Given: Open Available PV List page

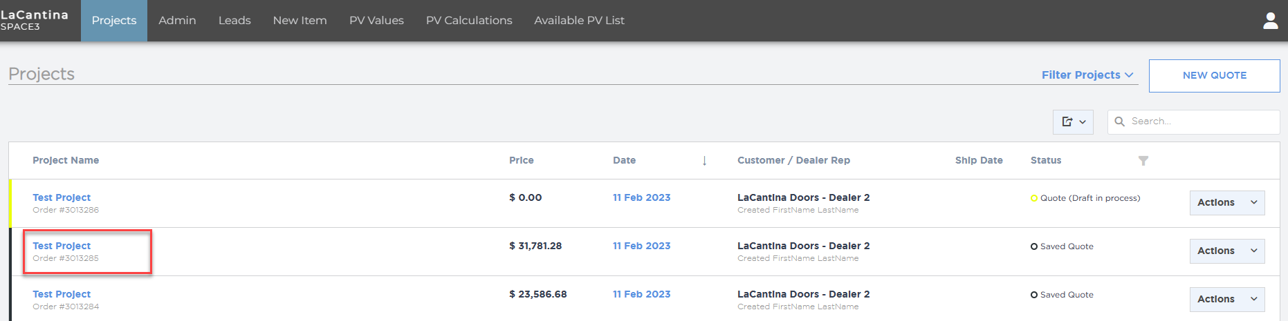Looking at the screenshot, I should tap(579, 21).
